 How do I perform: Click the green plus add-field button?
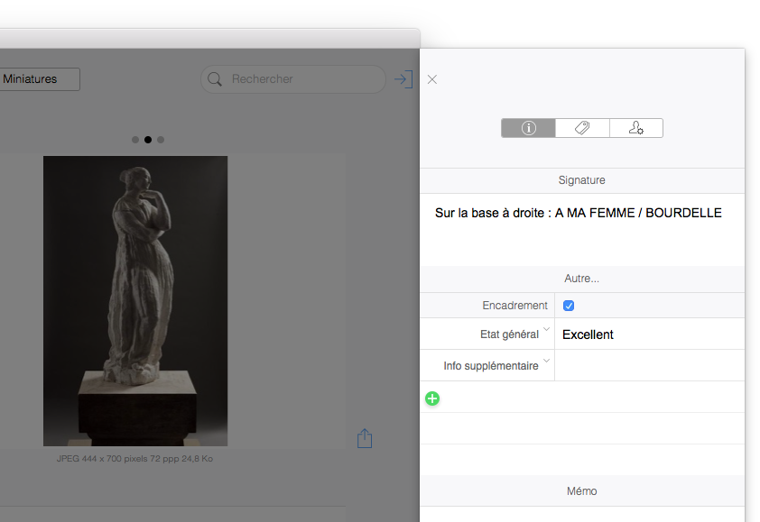[x=432, y=398]
